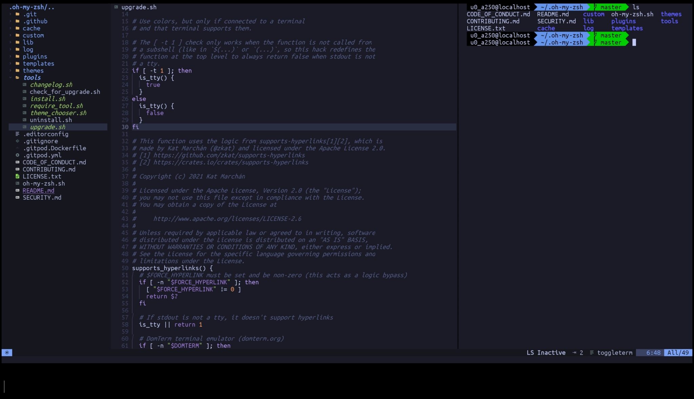Click the record indicator in the bottom-left statusline
Viewport: 694px width, 399px height.
7,353
